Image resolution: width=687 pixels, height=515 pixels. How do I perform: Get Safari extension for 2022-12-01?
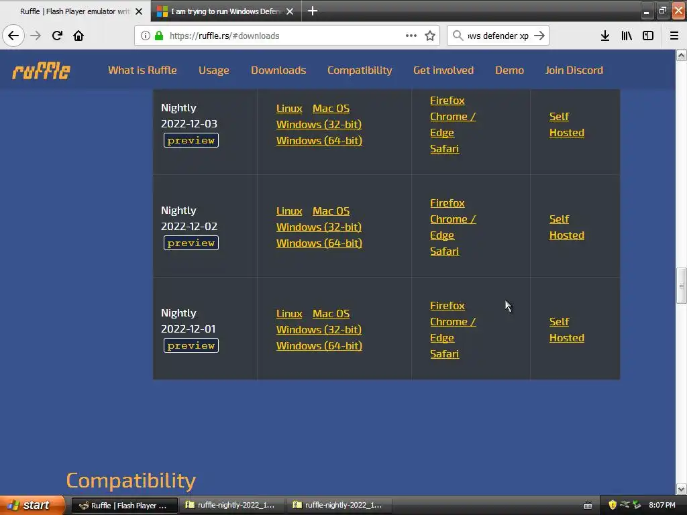[444, 353]
